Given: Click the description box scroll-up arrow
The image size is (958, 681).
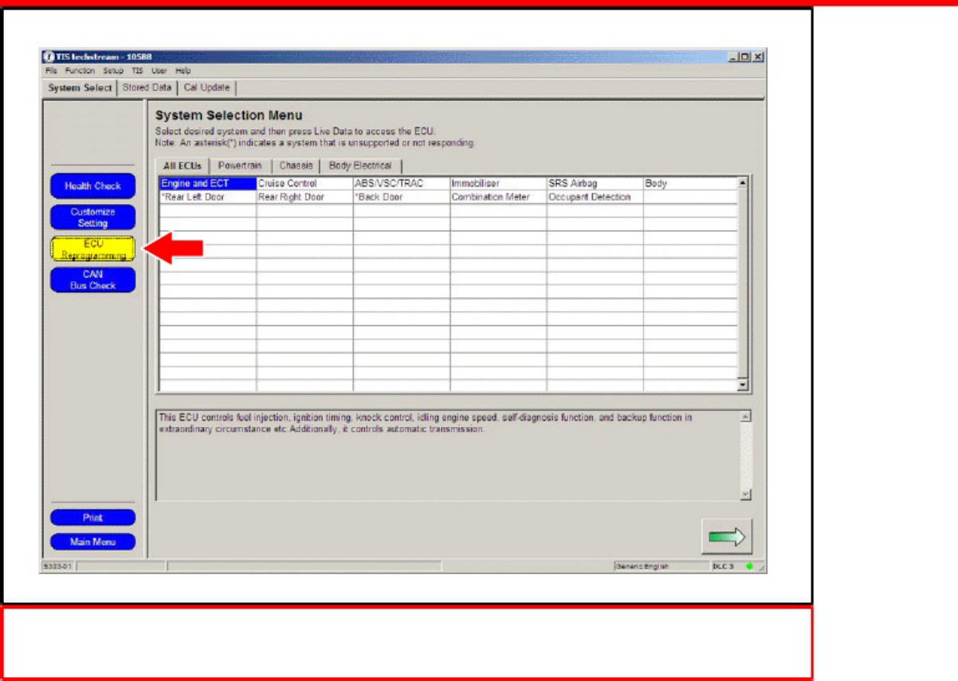Looking at the screenshot, I should (x=745, y=417).
